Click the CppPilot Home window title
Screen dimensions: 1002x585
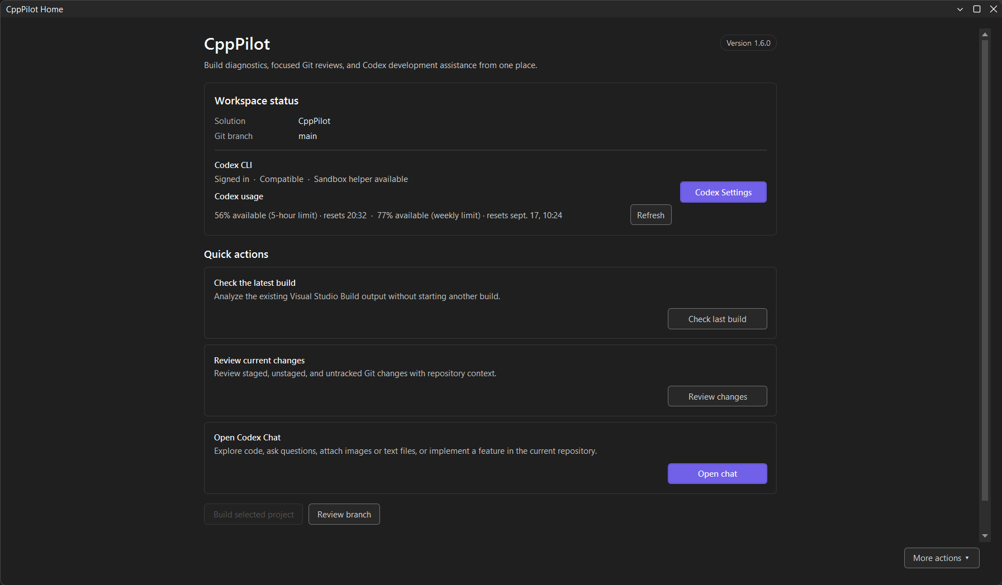pos(35,9)
